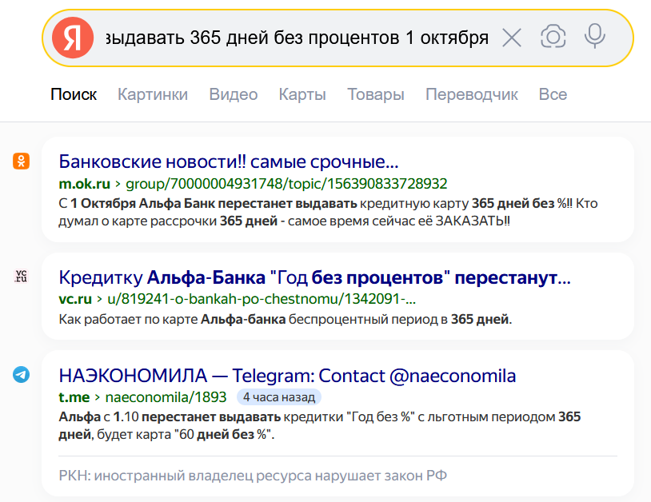
Task: Click the "4 часа назад" badge
Action: [x=279, y=397]
